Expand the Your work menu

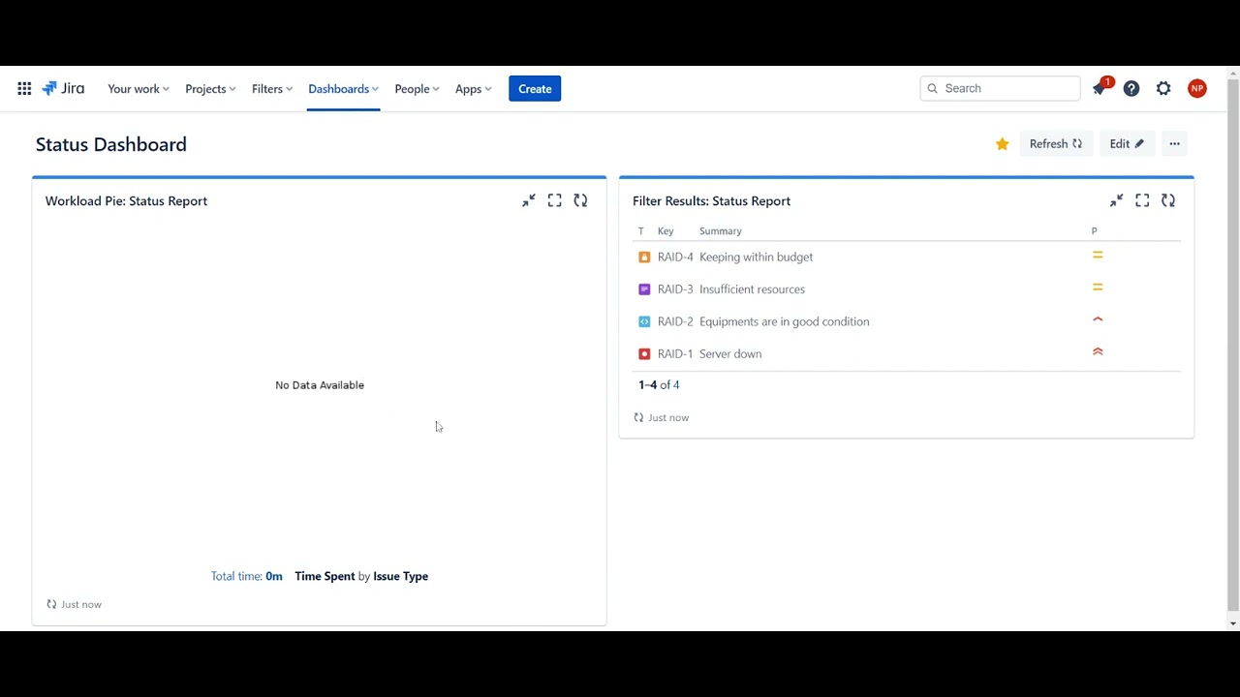139,89
